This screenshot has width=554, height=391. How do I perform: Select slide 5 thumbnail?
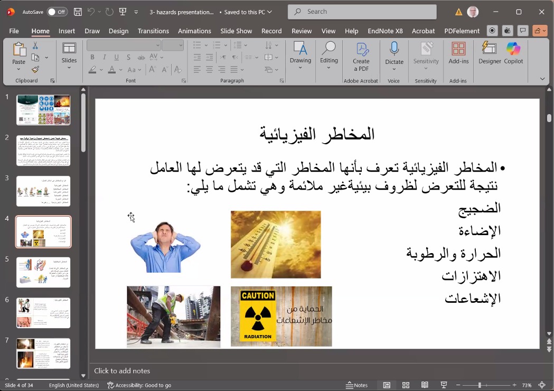43,272
